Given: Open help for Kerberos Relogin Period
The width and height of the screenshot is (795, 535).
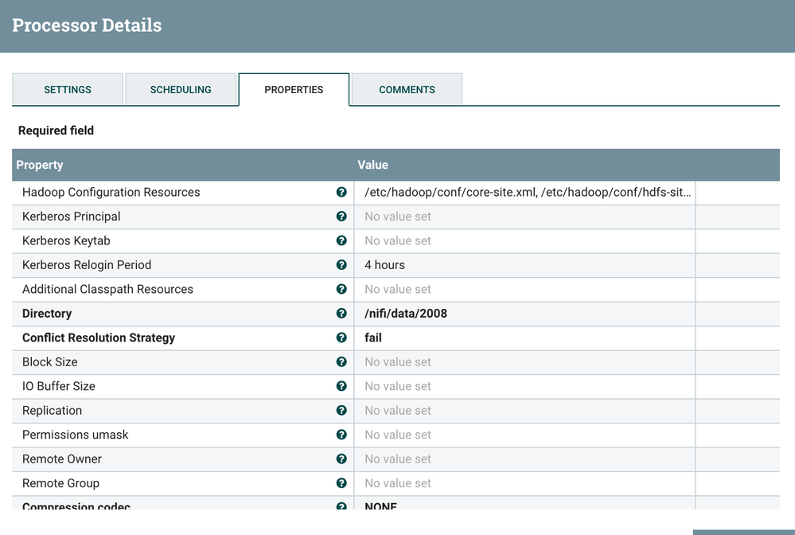Looking at the screenshot, I should [x=341, y=264].
